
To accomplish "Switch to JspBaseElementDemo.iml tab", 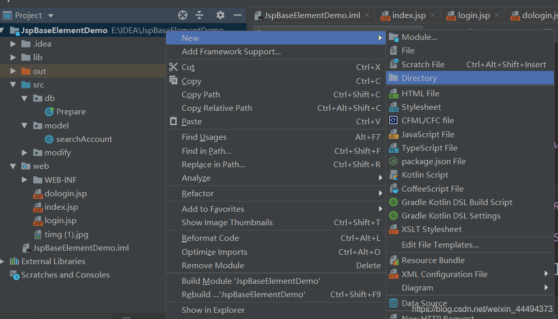I will coord(312,16).
